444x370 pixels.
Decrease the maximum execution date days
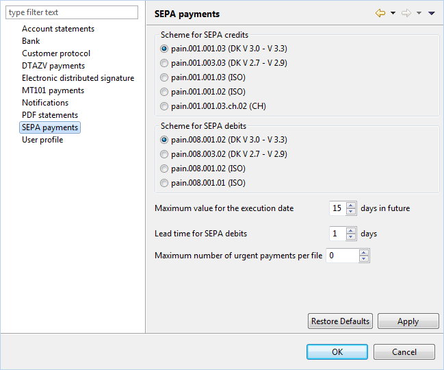point(351,212)
